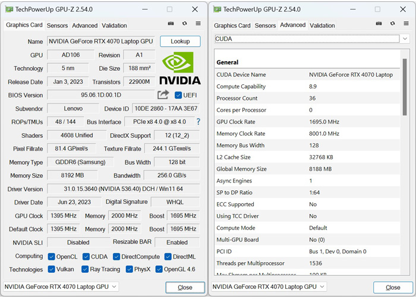
Task: Select the Cores per Processor row
Action: 308,110
